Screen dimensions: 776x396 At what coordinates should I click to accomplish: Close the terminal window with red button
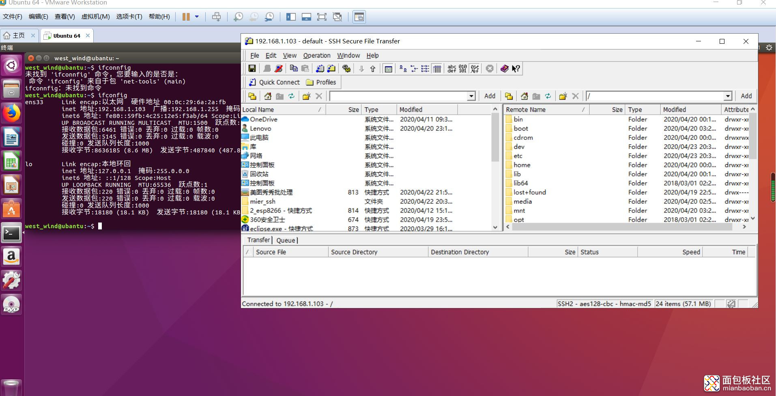(31, 58)
